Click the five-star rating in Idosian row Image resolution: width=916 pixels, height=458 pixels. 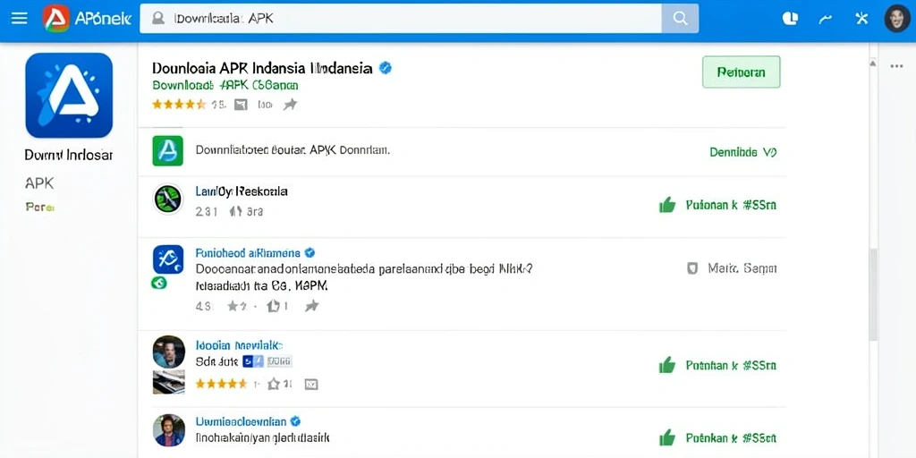221,384
